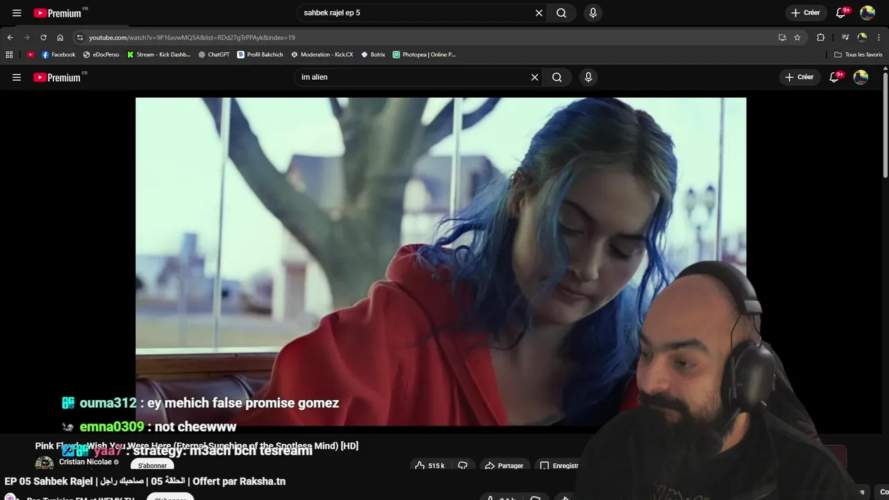Click Cristian Nicolae channel avatar
The image size is (889, 500).
pos(44,463)
